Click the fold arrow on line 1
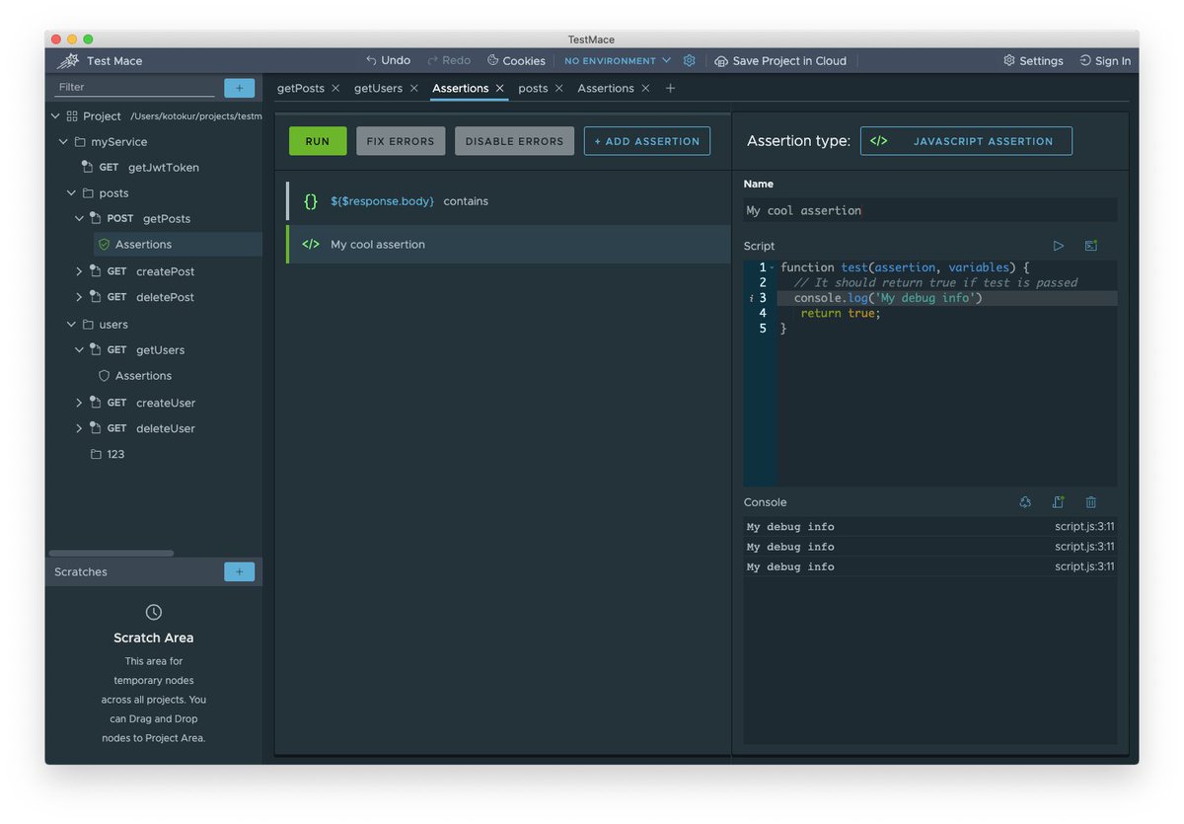 click(x=772, y=267)
